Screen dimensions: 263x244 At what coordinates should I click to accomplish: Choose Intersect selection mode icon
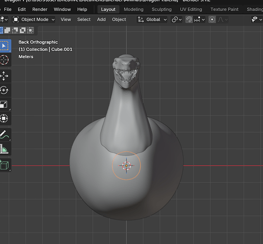tap(30, 30)
